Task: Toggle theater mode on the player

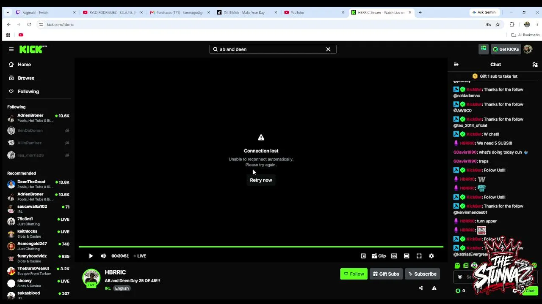Action: coord(406,256)
